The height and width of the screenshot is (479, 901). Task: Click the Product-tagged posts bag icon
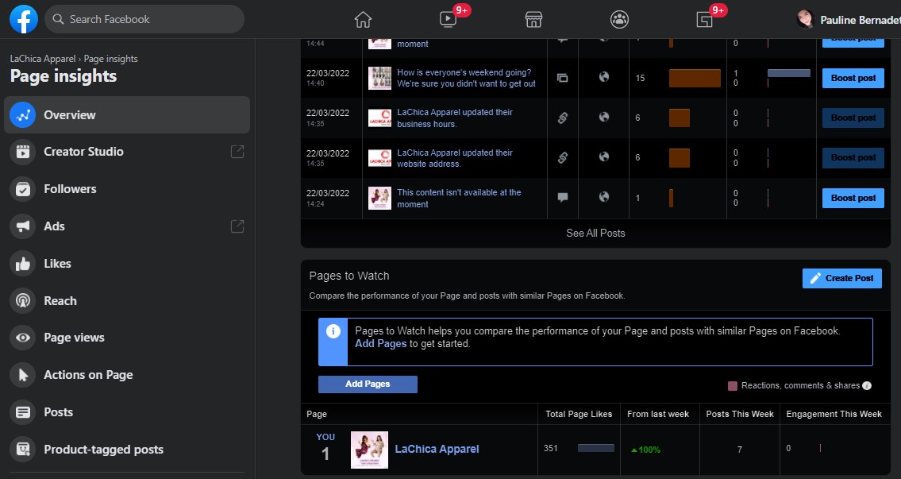click(23, 449)
